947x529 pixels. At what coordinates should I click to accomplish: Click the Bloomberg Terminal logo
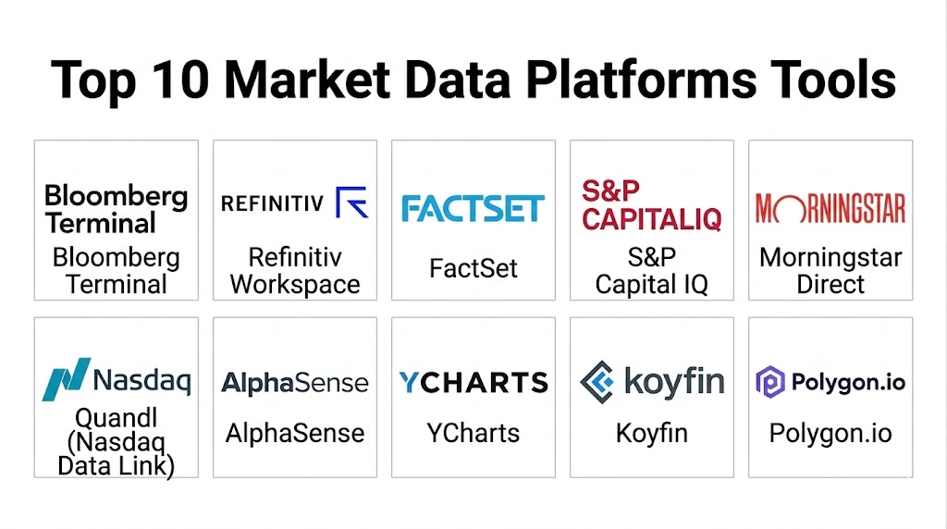point(116,209)
